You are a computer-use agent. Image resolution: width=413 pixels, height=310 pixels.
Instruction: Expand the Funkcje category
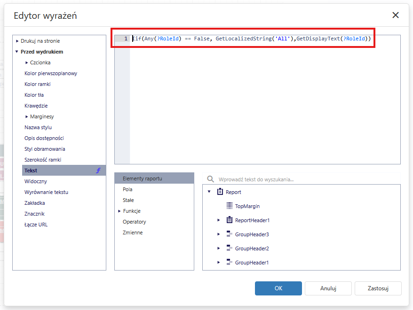point(119,211)
